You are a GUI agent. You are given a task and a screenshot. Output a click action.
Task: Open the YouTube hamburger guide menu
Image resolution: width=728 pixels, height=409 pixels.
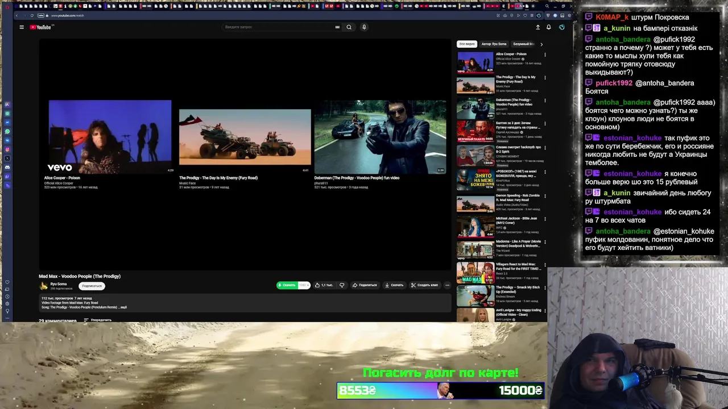[22, 27]
